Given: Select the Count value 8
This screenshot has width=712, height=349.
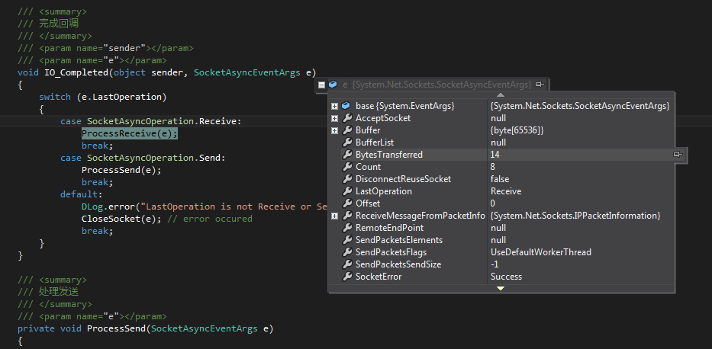Looking at the screenshot, I should [x=493, y=167].
